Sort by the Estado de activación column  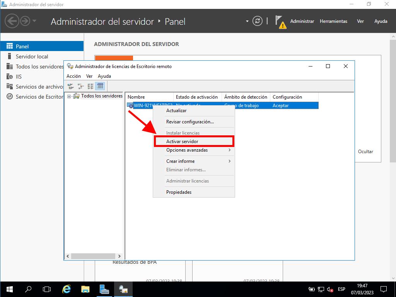pyautogui.click(x=197, y=97)
